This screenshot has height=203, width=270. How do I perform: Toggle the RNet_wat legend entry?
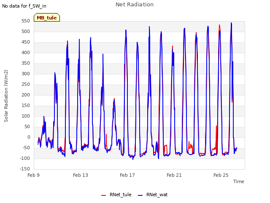[x=153, y=195]
